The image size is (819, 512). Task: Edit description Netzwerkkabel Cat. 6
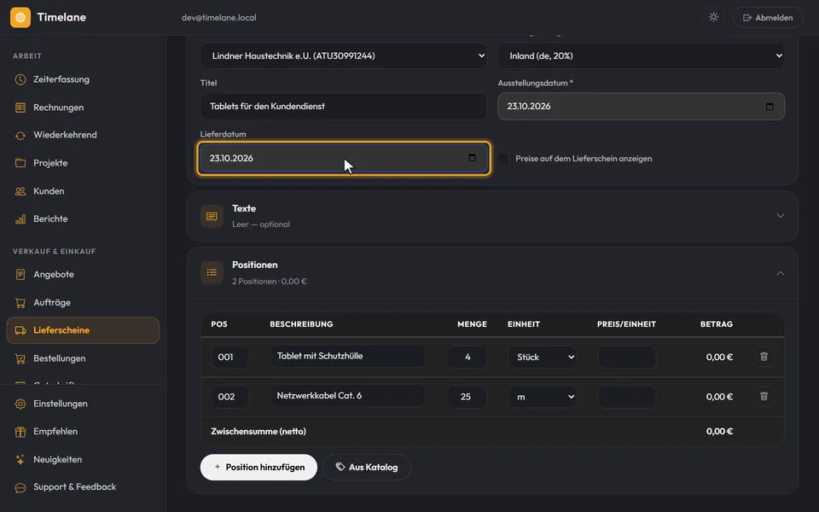click(348, 396)
